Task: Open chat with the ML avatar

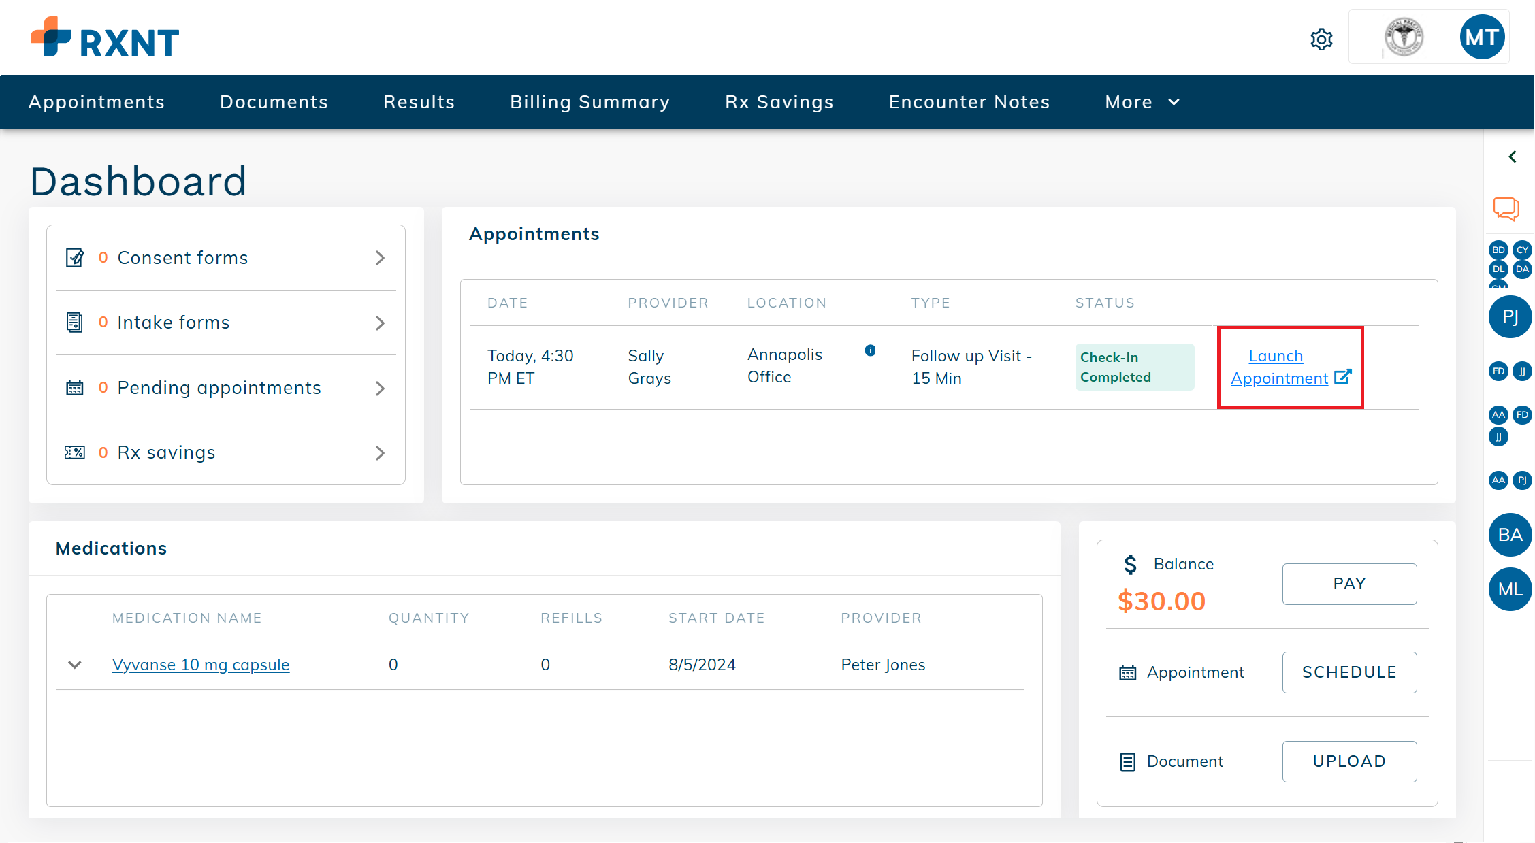Action: point(1510,589)
